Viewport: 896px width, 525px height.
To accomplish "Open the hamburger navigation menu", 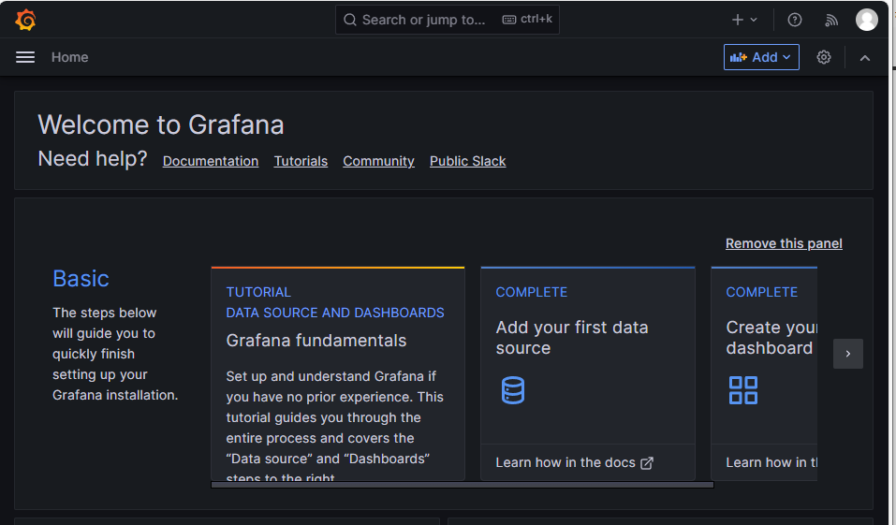I will (x=25, y=57).
